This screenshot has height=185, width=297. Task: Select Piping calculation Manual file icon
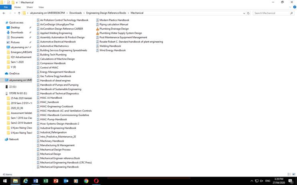[98, 24]
